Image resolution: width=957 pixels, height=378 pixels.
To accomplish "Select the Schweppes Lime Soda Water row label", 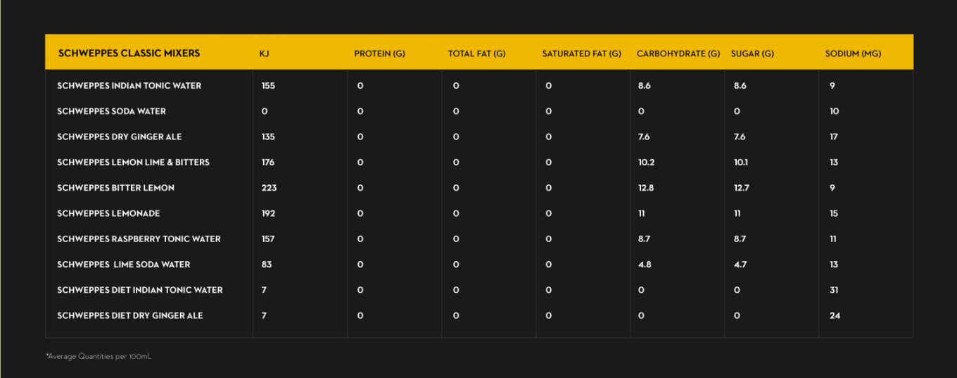I will 123,265.
